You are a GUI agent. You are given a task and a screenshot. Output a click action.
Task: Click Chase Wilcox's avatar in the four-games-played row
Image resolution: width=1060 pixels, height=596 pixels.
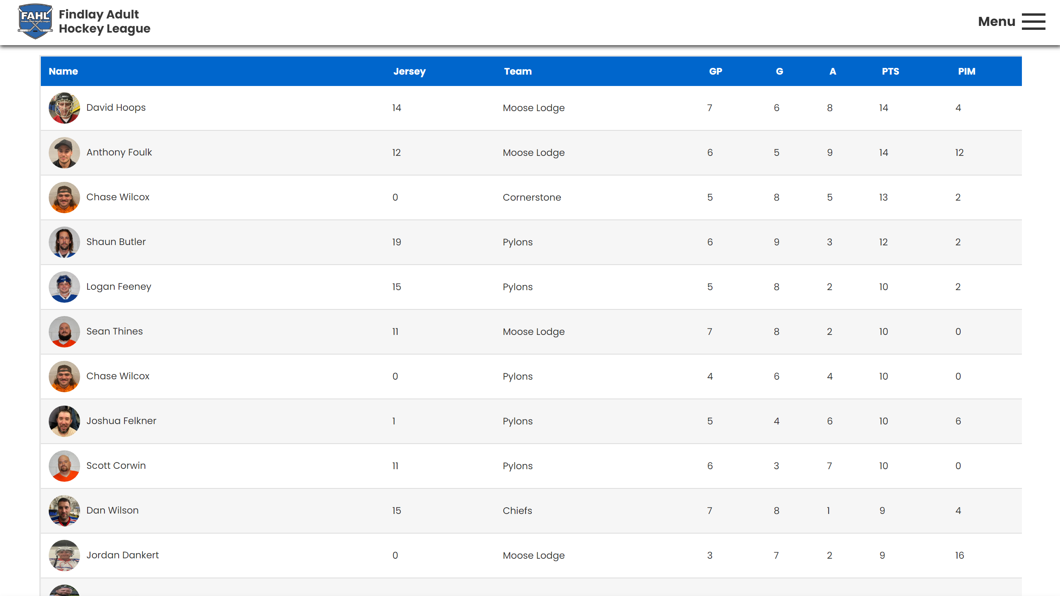(64, 377)
